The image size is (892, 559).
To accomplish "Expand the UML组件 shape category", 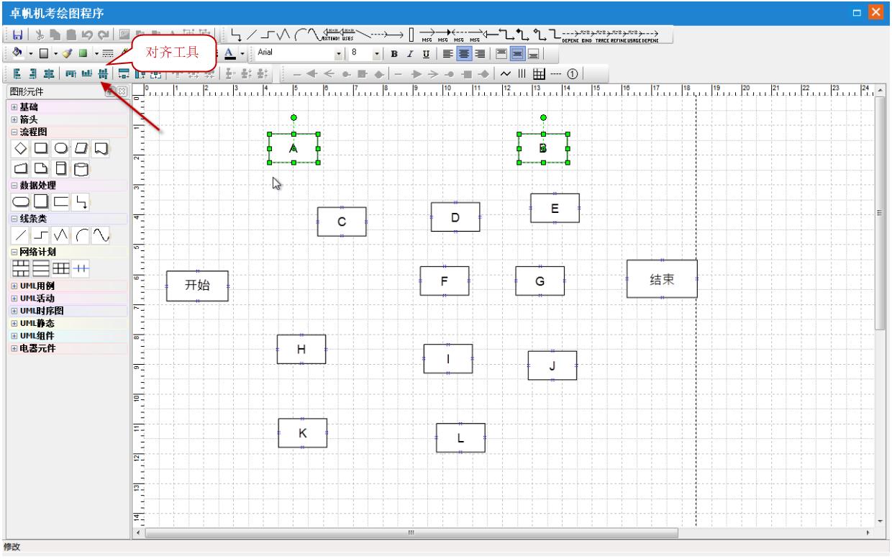I will [x=14, y=335].
